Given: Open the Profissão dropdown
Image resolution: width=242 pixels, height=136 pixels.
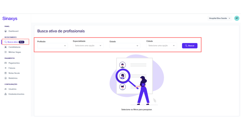Looking at the screenshot, I should (x=52, y=46).
